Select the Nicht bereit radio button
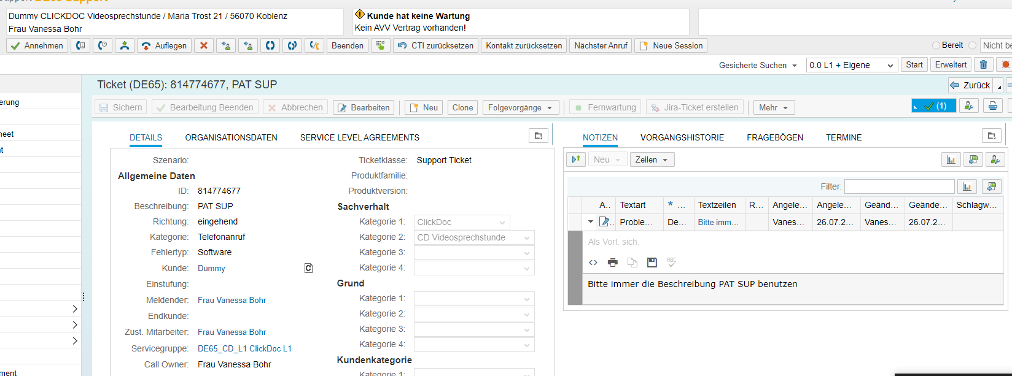The image size is (1012, 376). (x=972, y=45)
